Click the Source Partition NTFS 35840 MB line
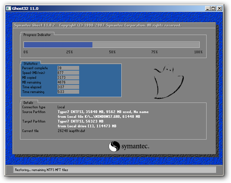This screenshot has width=231, height=183. click(103, 112)
